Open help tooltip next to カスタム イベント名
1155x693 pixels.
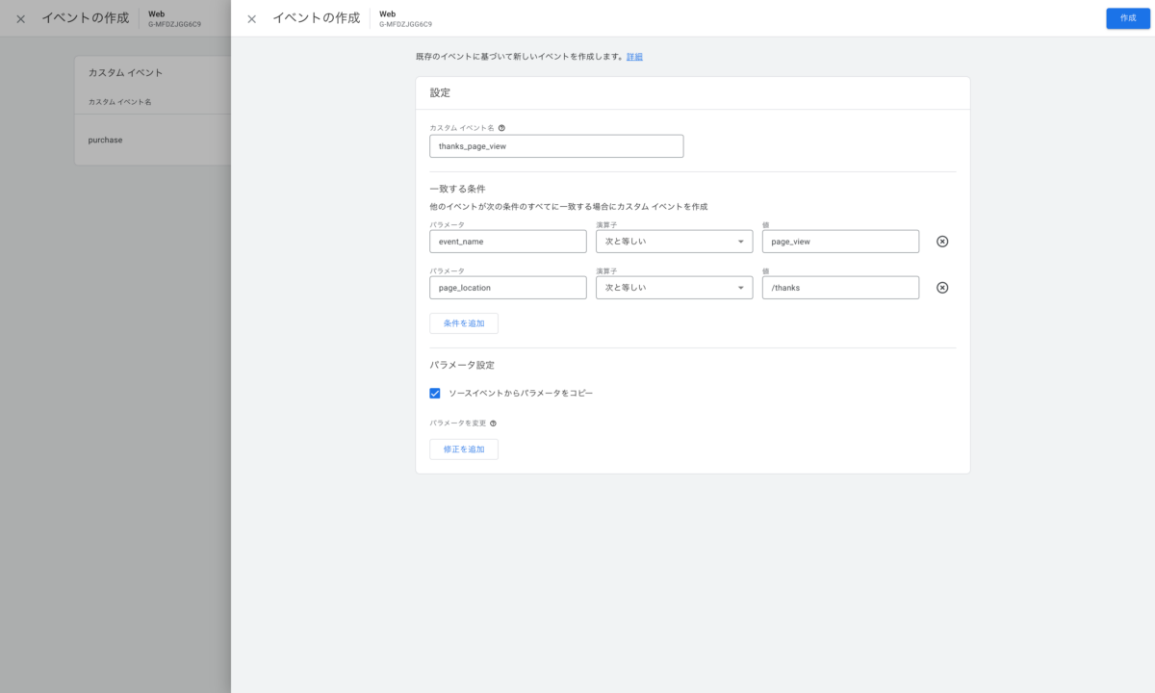coord(501,126)
